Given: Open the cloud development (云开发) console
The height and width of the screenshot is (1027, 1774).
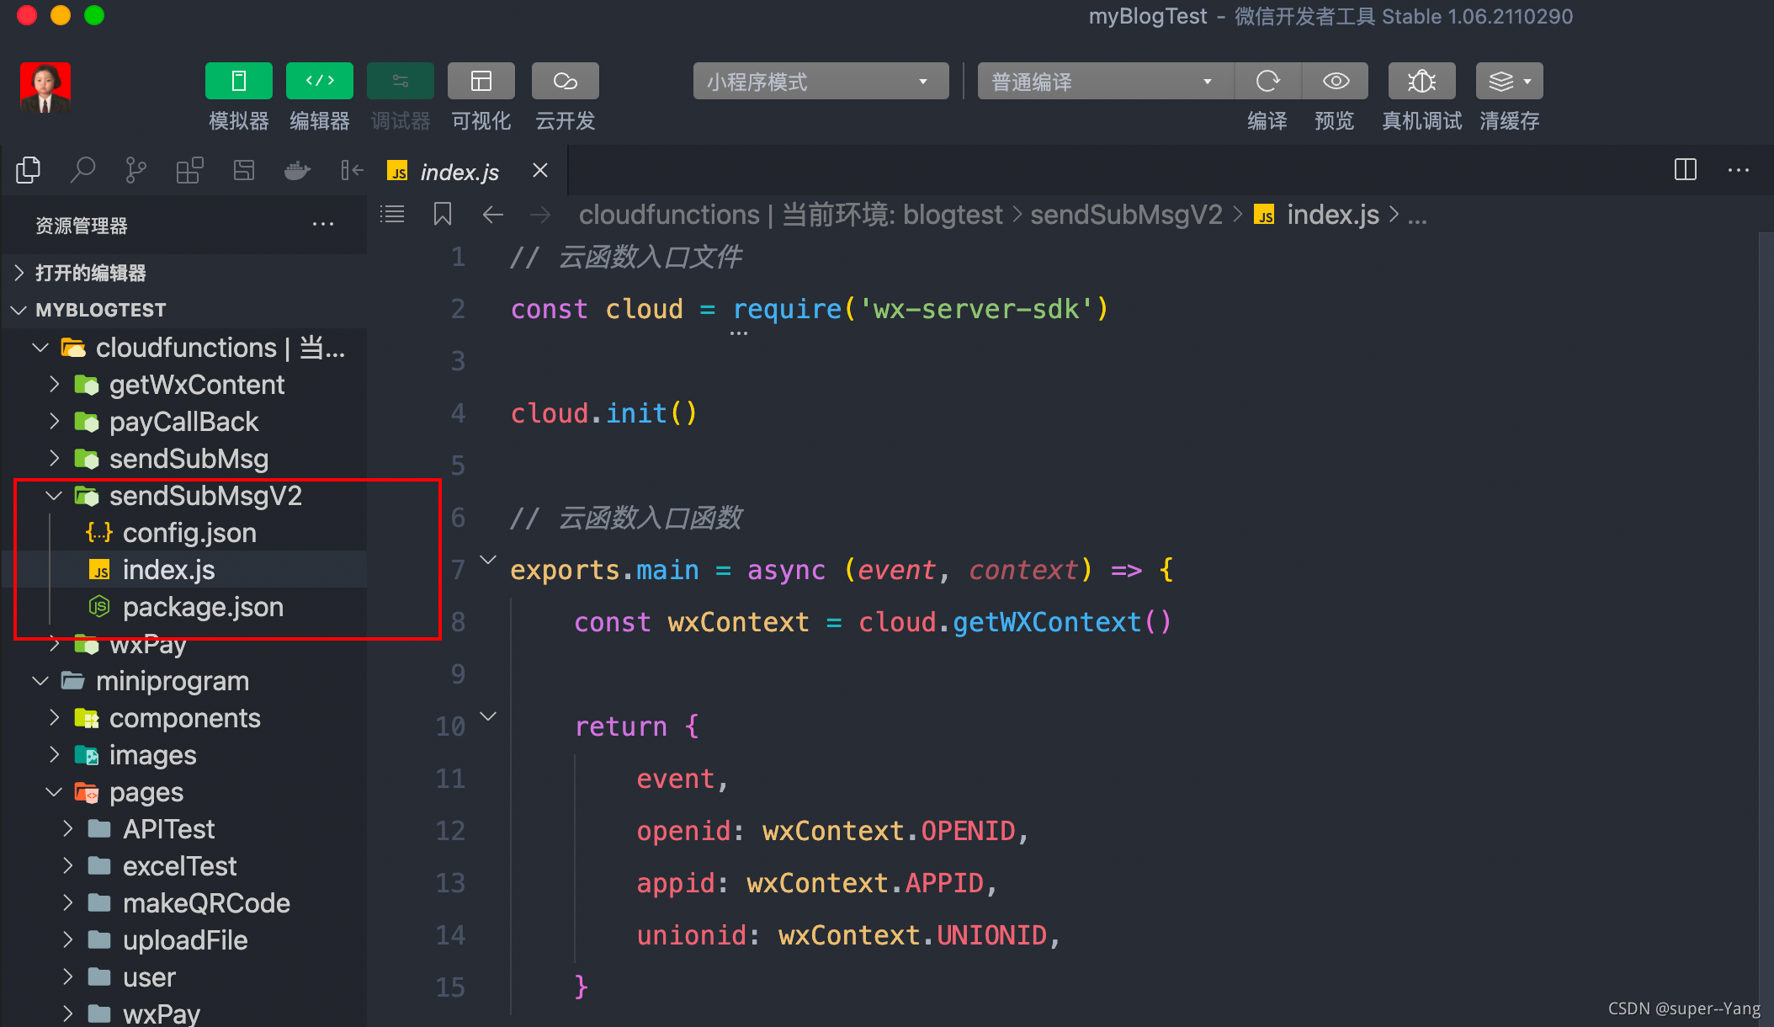Looking at the screenshot, I should (565, 81).
